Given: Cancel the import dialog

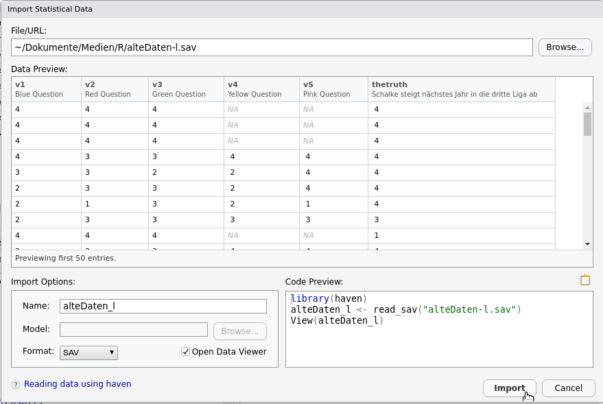Looking at the screenshot, I should pos(569,388).
